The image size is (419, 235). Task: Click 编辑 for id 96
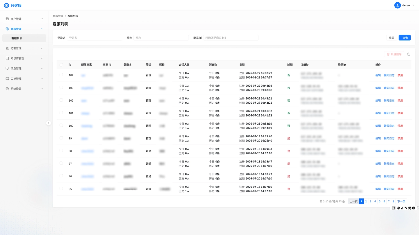(378, 176)
